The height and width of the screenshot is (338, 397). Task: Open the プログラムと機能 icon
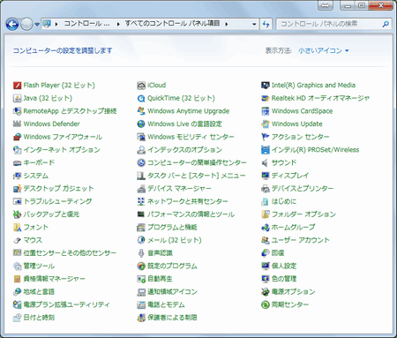point(141,227)
